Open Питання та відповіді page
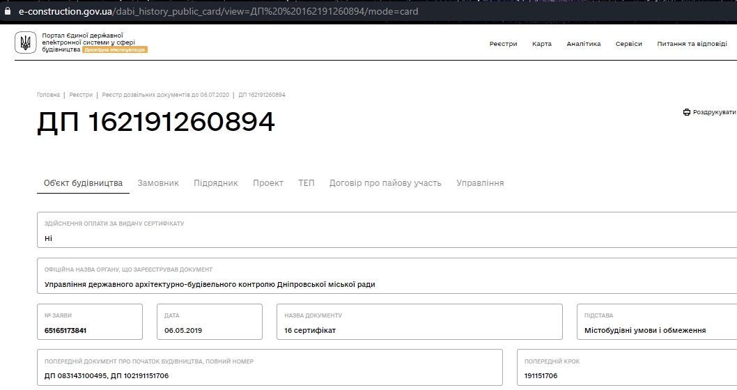Screen dimensions: 737x390 coord(692,44)
